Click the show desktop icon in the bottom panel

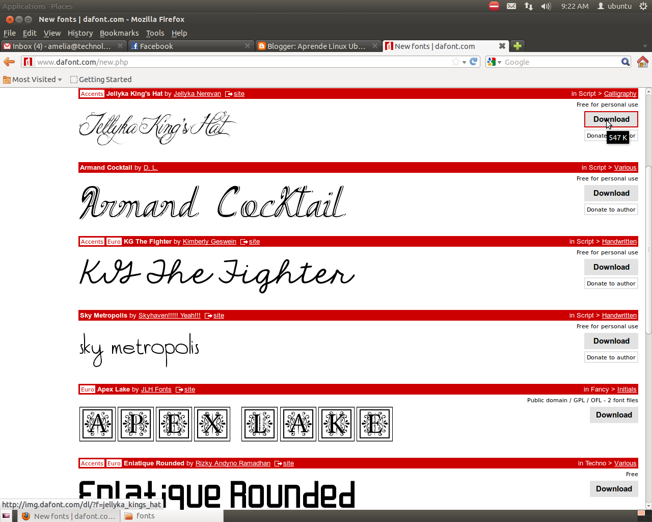tap(6, 516)
